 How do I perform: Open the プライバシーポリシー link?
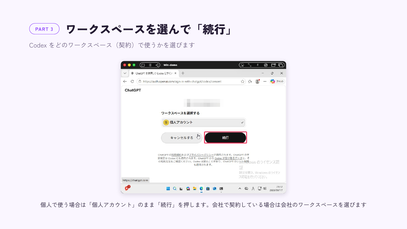[x=201, y=155]
